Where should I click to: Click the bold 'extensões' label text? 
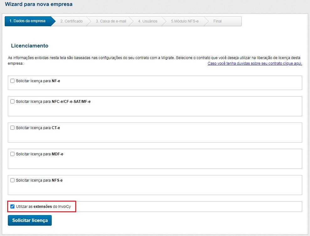coord(43,207)
